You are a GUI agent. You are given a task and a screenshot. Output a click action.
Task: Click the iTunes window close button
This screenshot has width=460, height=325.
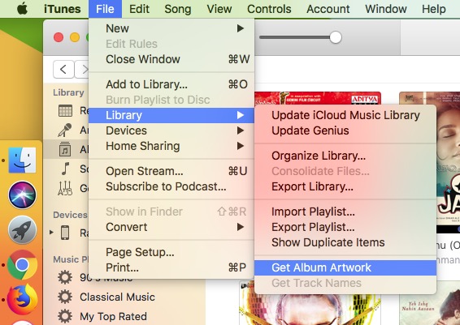tap(59, 37)
